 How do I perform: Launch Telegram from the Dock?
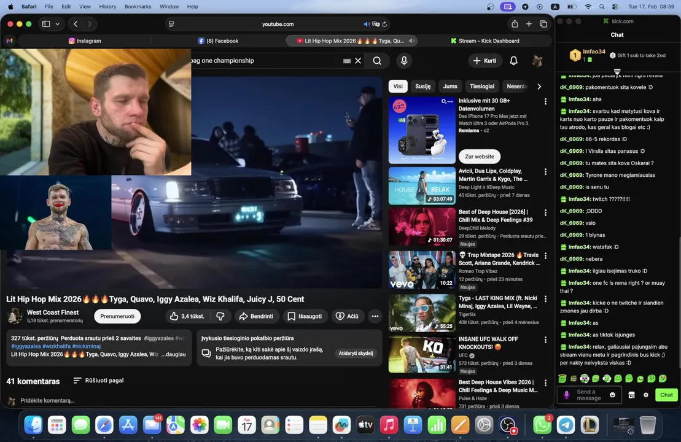coord(566,425)
